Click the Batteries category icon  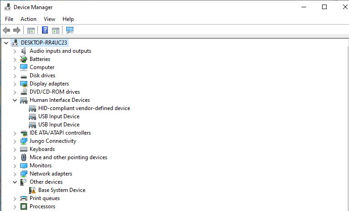pyautogui.click(x=24, y=59)
